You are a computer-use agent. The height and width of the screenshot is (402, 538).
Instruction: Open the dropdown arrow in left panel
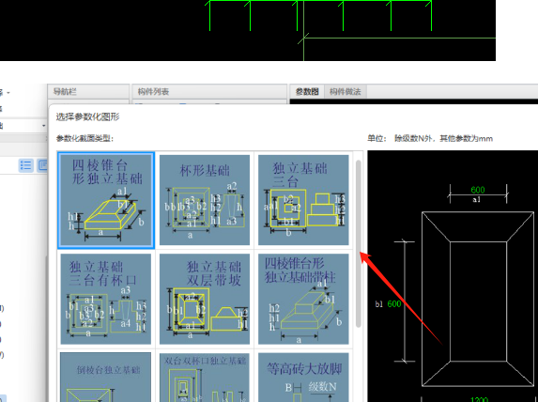pos(43,126)
